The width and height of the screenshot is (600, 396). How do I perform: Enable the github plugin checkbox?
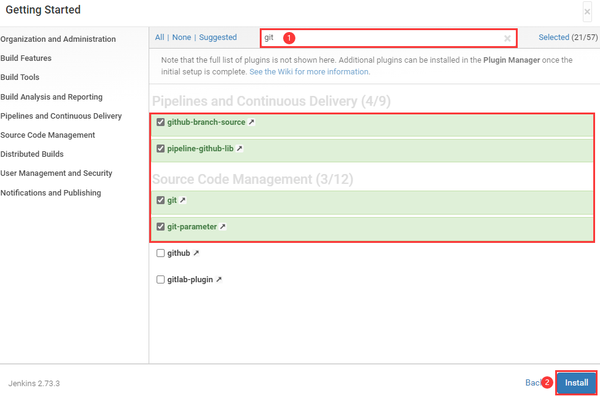(161, 253)
